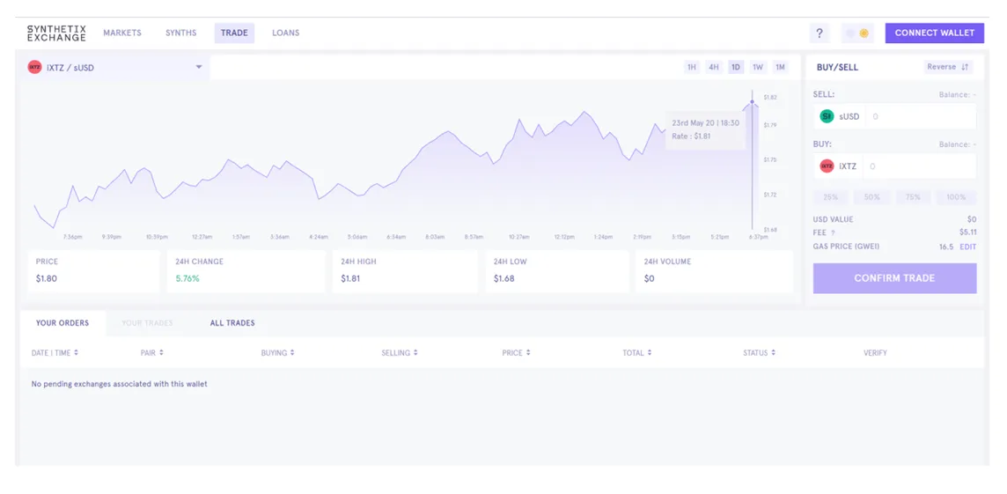Select the 1M chart period
Screen dimensions: 1007x494
point(780,68)
